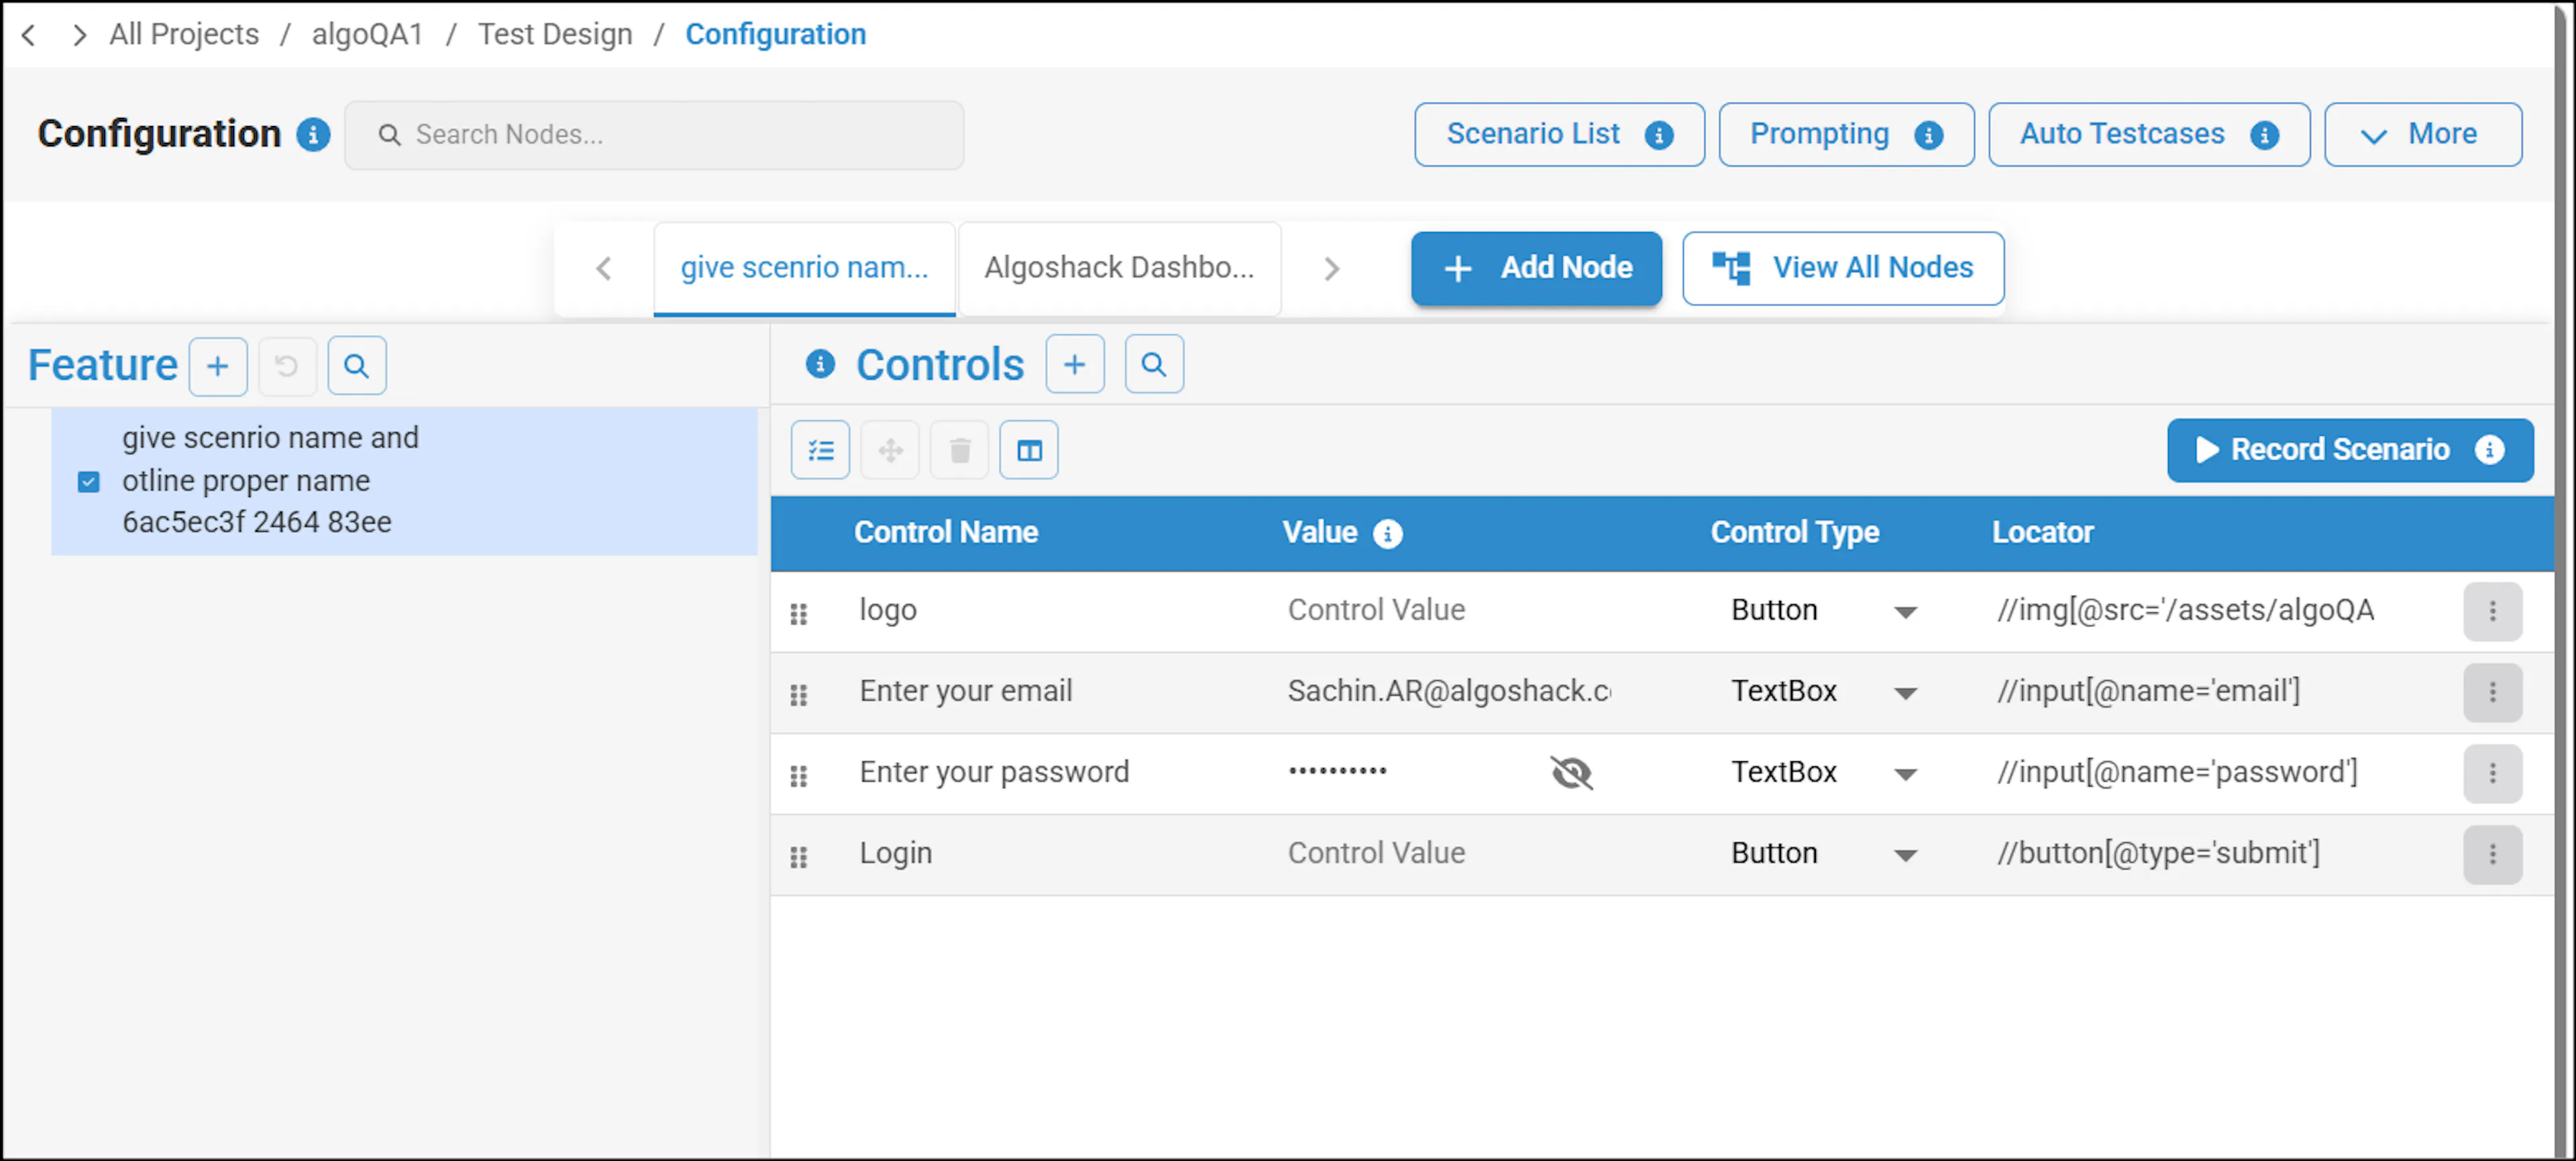Open Control Type dropdown for email row
2576x1161 pixels.
[x=1905, y=693]
